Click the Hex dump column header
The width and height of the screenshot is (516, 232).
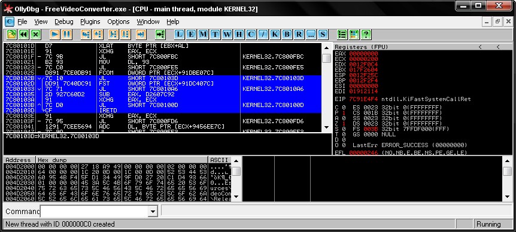tap(122, 160)
